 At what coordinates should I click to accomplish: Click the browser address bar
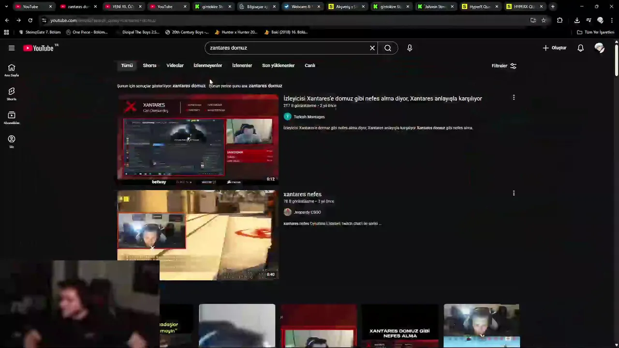[x=285, y=20]
